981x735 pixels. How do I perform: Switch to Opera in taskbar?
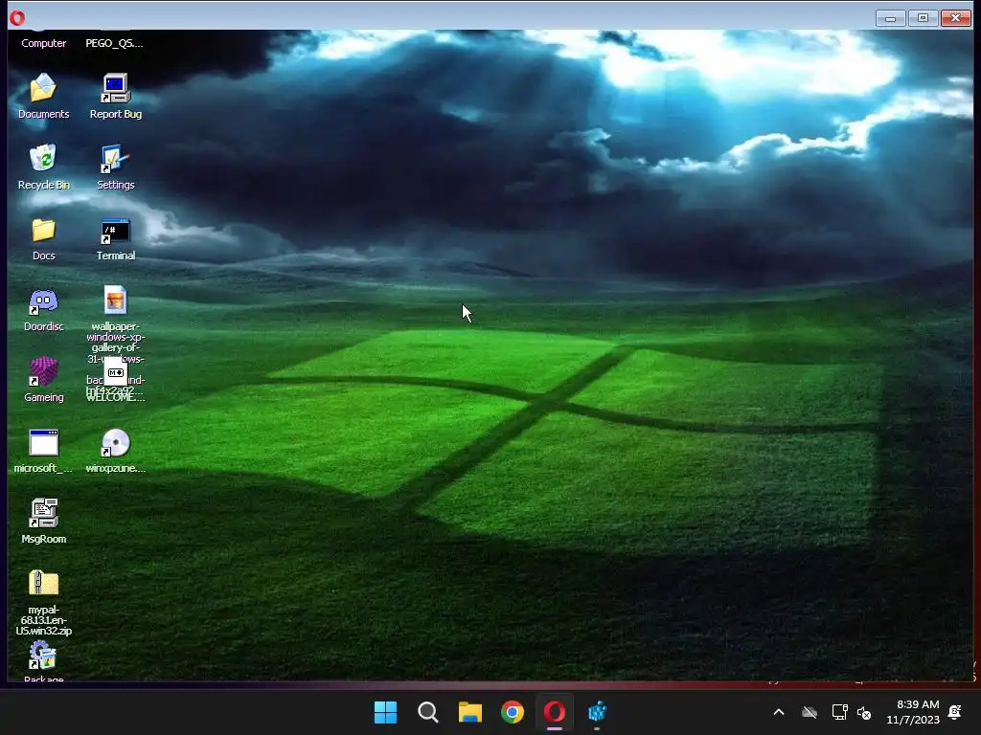(555, 712)
